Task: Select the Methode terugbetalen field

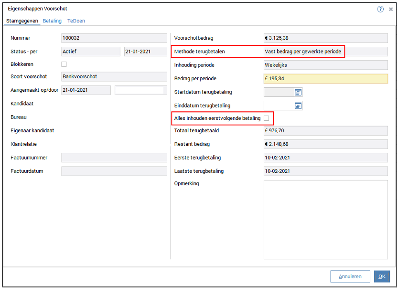Action: (325, 52)
